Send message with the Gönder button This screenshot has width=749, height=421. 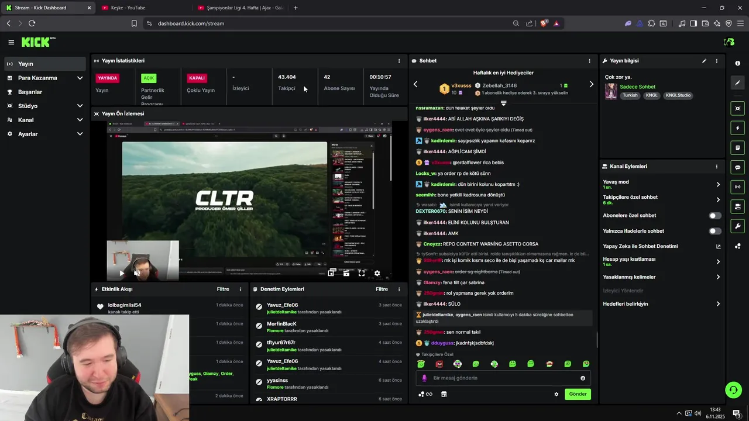click(x=578, y=394)
